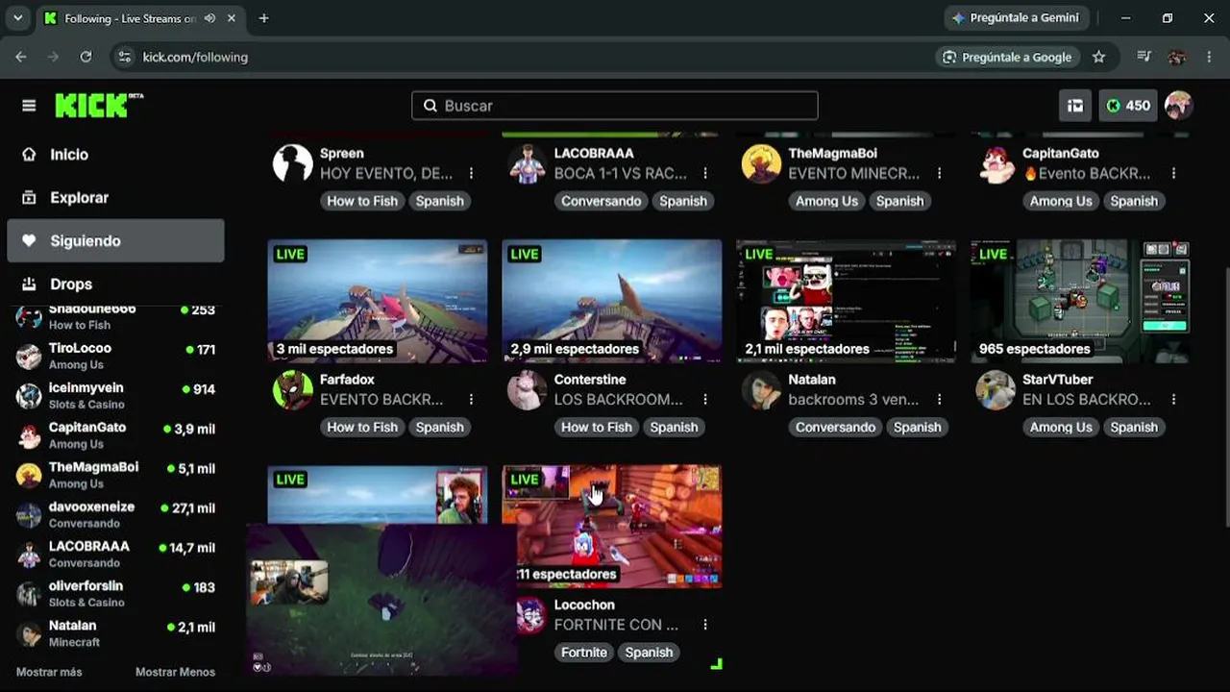Click the search magnifier icon
The image size is (1230, 692).
click(x=430, y=106)
